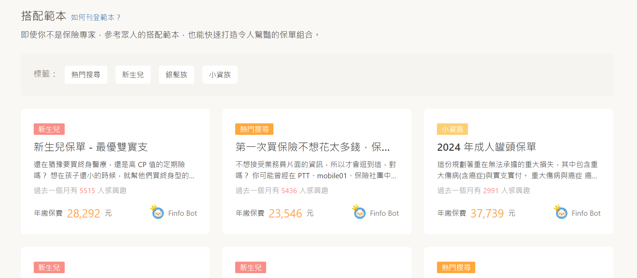Click the 搭配範本 section heading
This screenshot has width=637, height=278.
pyautogui.click(x=44, y=16)
